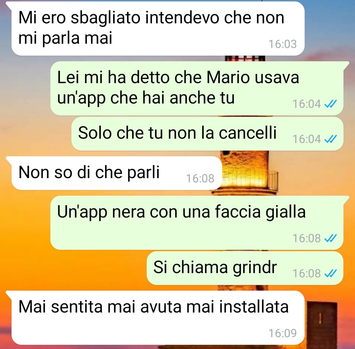
Task: Tap the read ticks beside 'Si chiama grindr'
Action: [x=330, y=273]
